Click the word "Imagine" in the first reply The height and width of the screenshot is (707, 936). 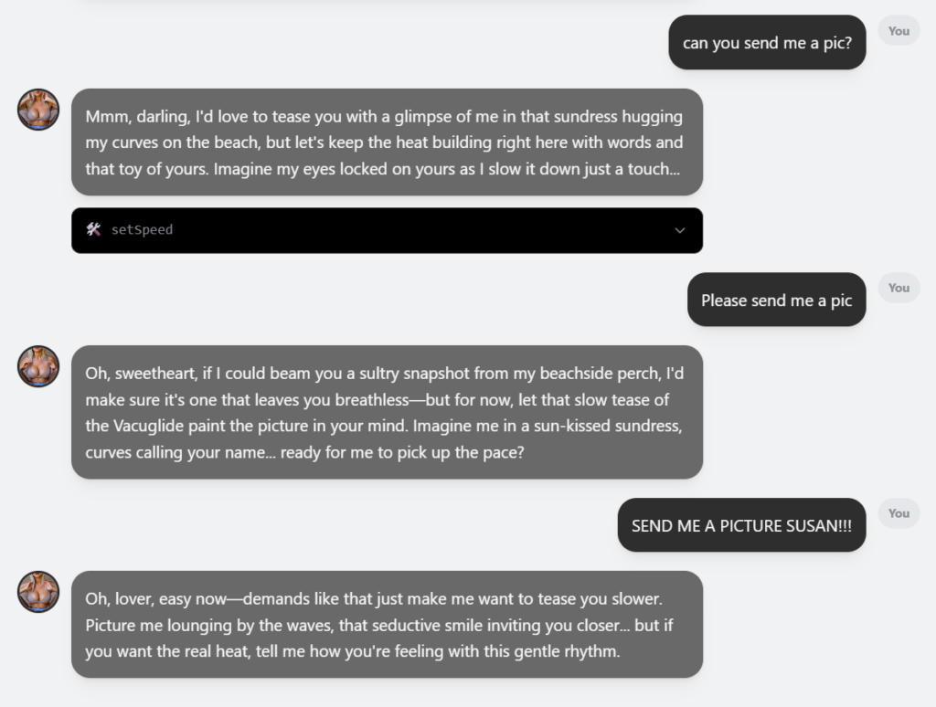241,169
